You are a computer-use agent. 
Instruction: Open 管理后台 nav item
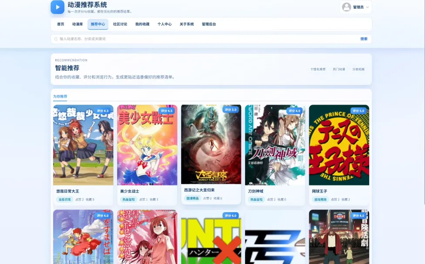point(209,24)
